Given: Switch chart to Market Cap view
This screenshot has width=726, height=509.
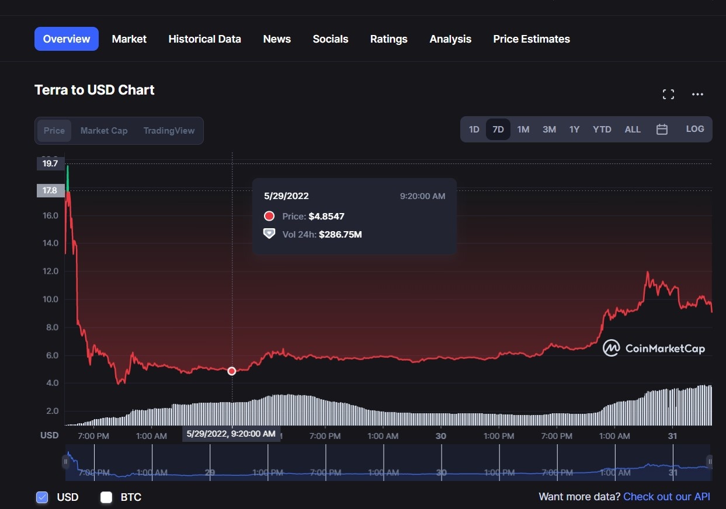Looking at the screenshot, I should tap(104, 131).
